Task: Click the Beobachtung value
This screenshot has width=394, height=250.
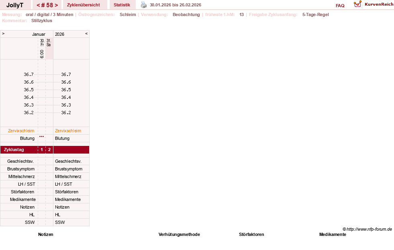Action: pyautogui.click(x=186, y=14)
